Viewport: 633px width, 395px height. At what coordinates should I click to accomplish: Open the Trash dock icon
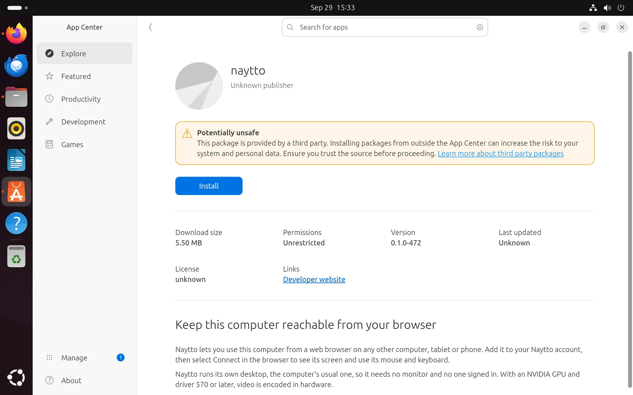pos(16,256)
